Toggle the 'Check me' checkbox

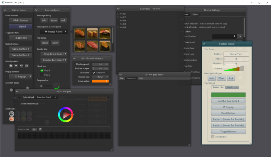click(x=94, y=73)
